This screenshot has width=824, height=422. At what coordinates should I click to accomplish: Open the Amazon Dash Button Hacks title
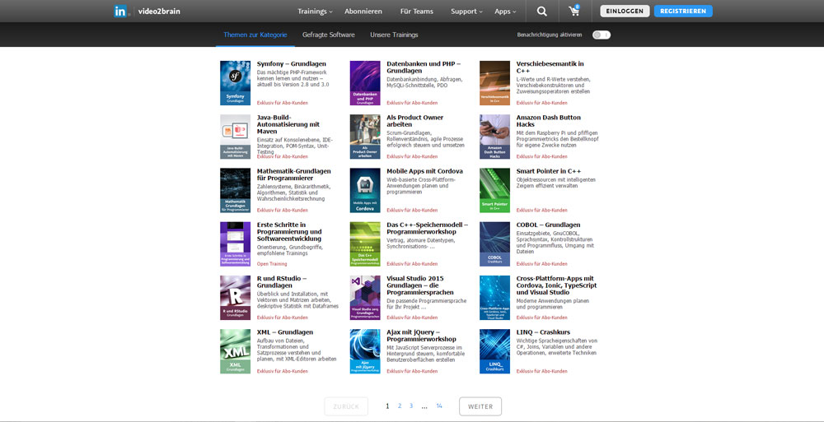[549, 121]
